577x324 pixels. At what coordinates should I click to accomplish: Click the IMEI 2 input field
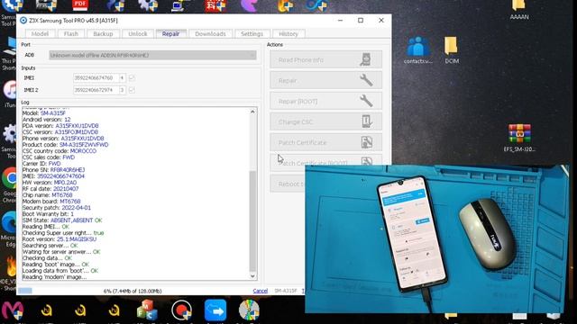click(96, 90)
